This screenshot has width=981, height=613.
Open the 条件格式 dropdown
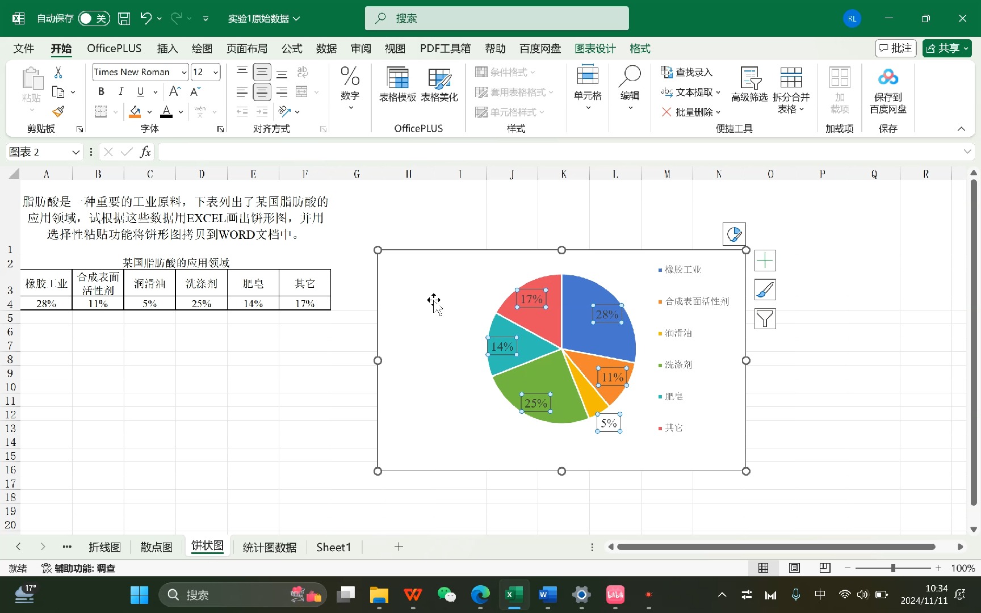pos(509,72)
